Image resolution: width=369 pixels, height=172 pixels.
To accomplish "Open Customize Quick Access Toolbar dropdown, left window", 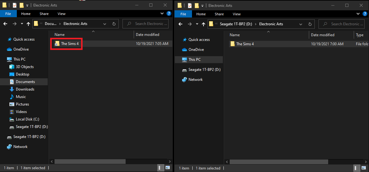I will click(x=27, y=5).
